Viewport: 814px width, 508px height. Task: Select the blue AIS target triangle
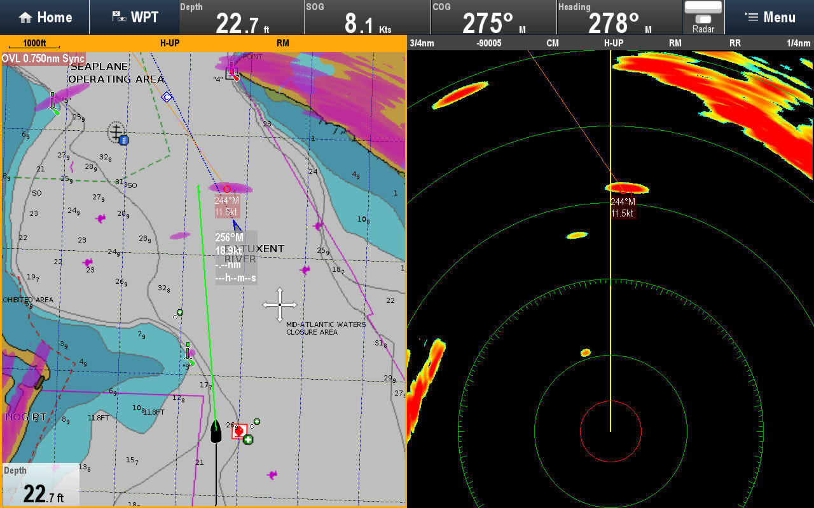coord(237,225)
